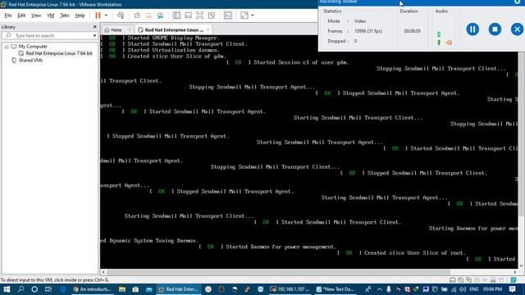525x295 pixels.
Task: Click the microphone audio level indicator
Action: pos(439,39)
